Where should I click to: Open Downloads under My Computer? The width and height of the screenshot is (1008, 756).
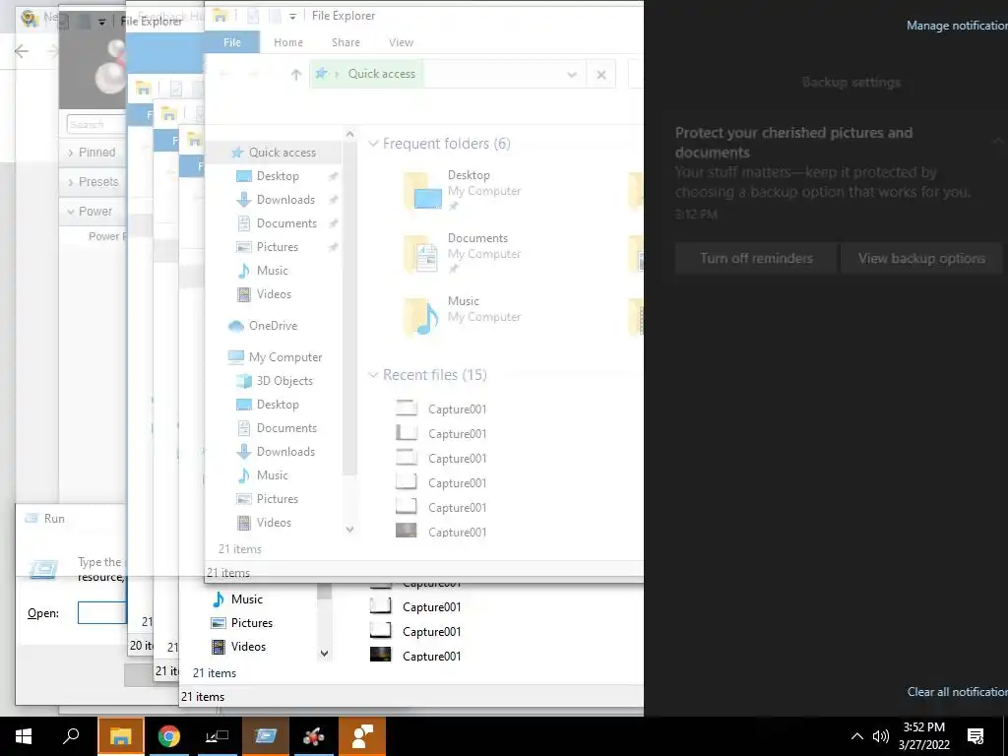point(285,452)
